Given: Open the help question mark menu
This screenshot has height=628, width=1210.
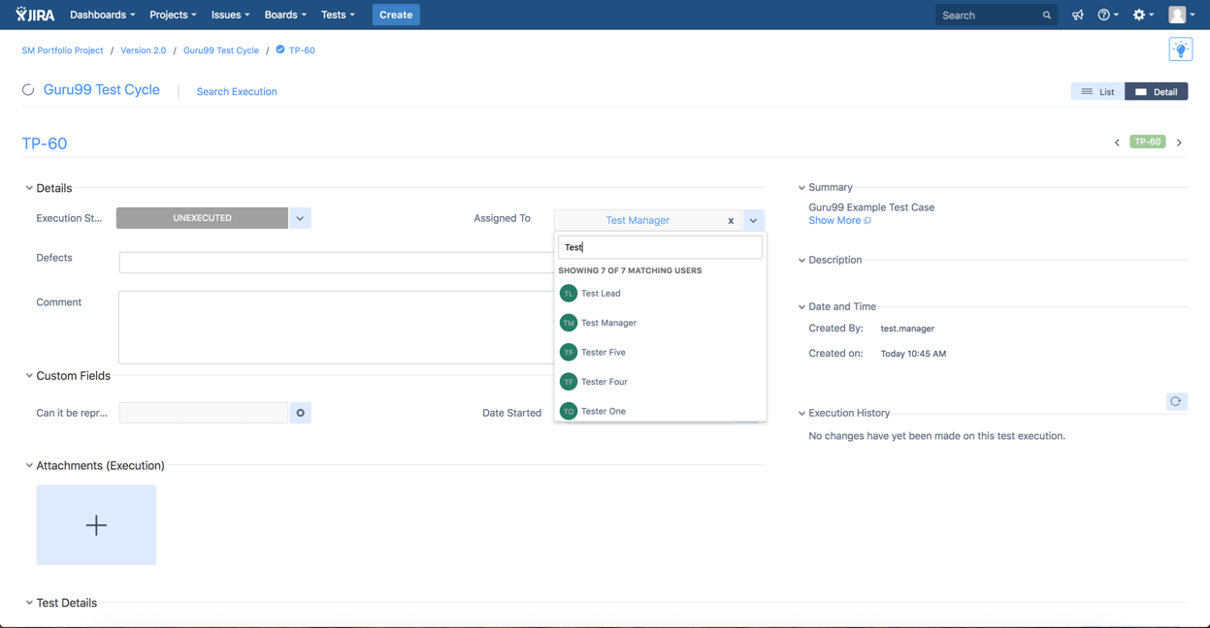Looking at the screenshot, I should click(x=1107, y=16).
